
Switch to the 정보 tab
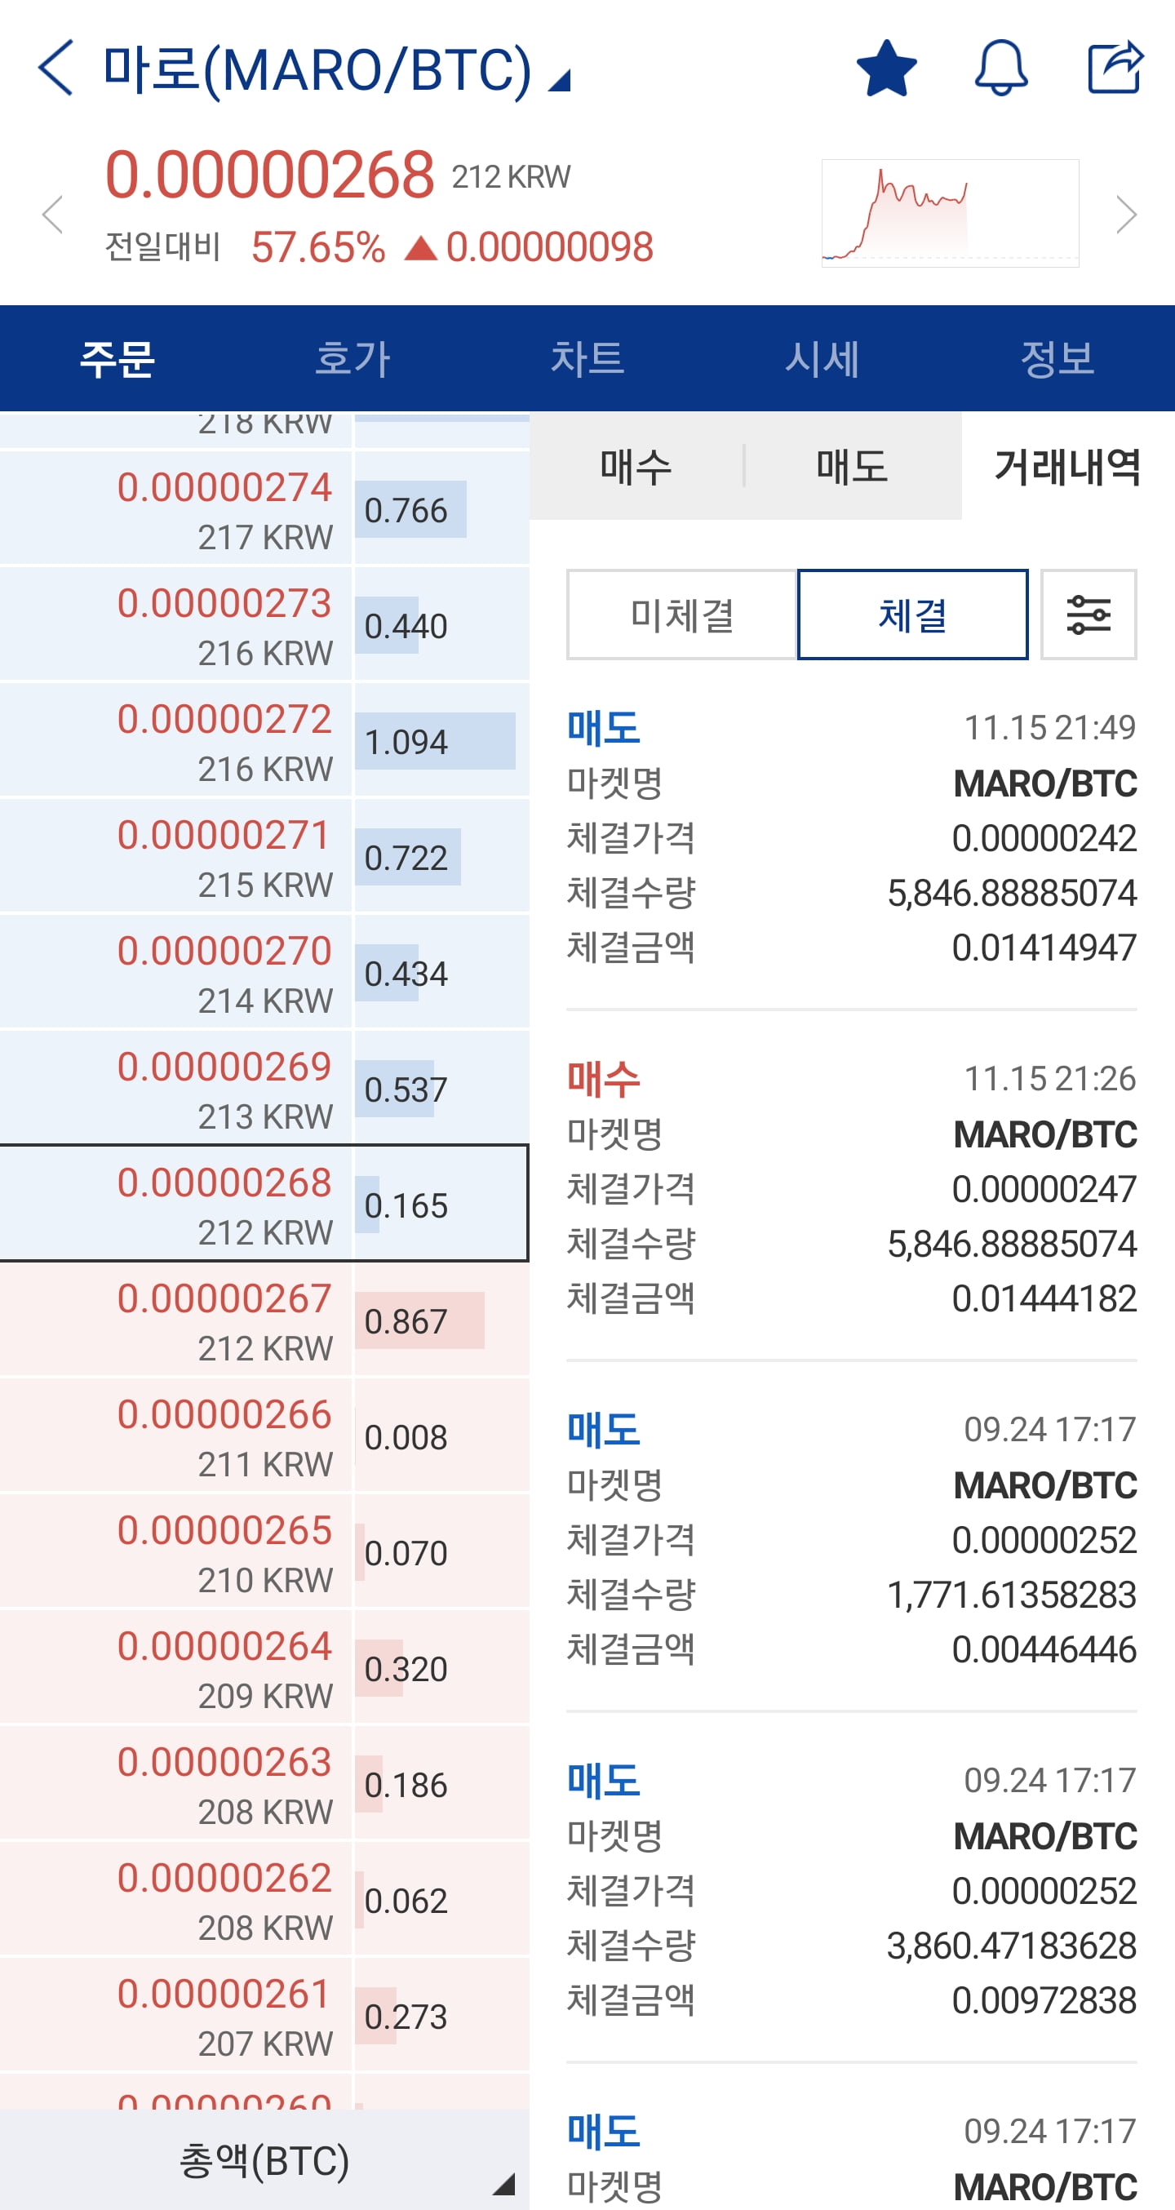(x=1057, y=357)
